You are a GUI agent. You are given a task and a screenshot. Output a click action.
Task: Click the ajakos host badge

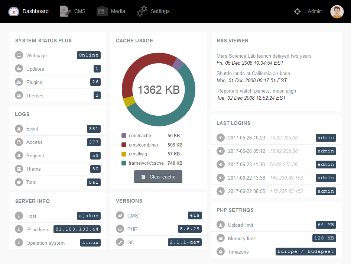click(x=89, y=216)
